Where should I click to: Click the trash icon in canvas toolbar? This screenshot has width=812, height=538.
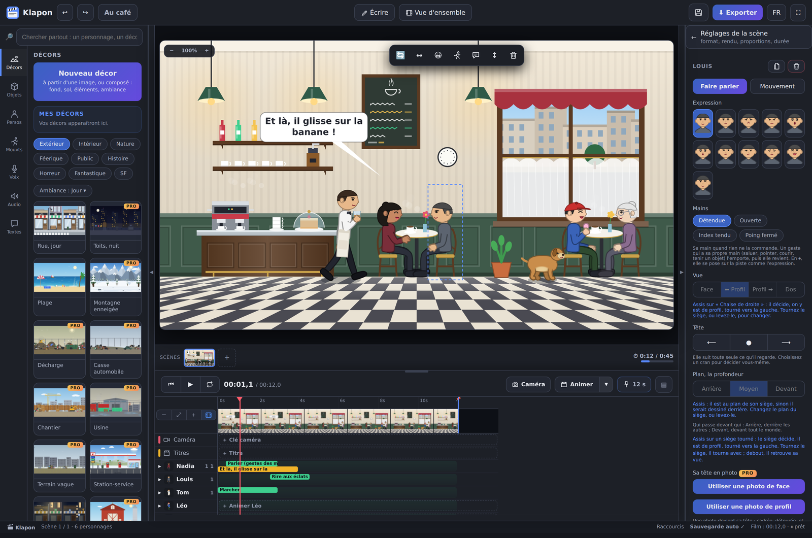point(513,55)
